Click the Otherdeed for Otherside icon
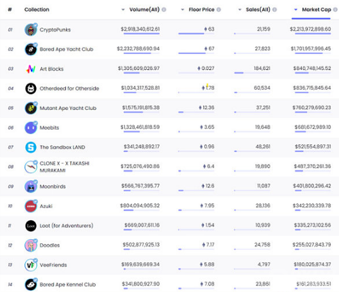The width and height of the screenshot is (339, 292). click(31, 89)
